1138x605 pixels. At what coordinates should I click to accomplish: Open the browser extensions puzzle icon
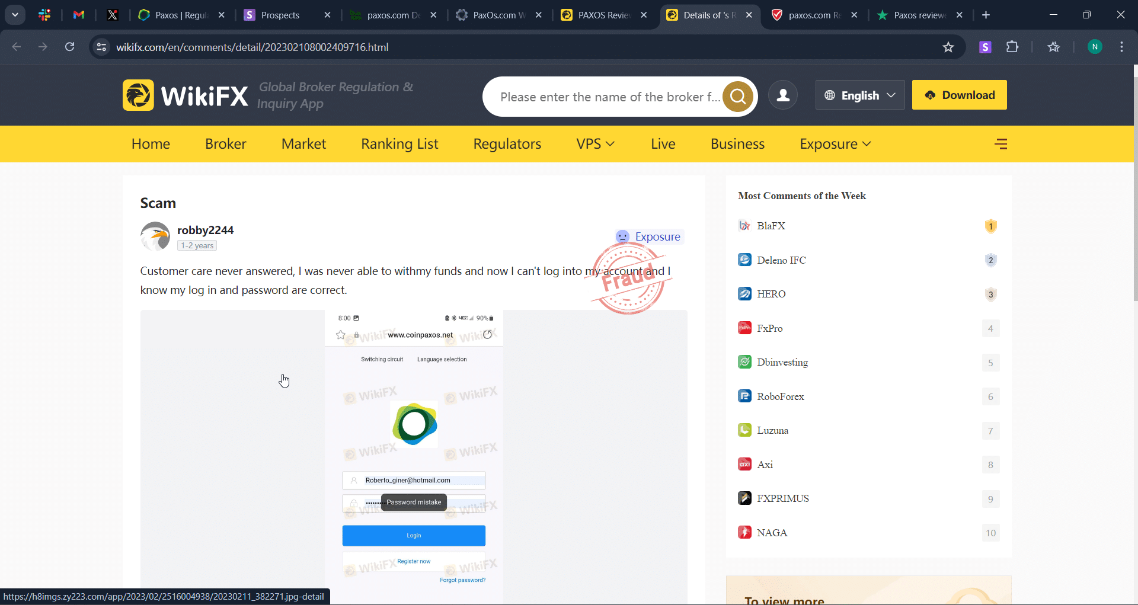click(1012, 47)
